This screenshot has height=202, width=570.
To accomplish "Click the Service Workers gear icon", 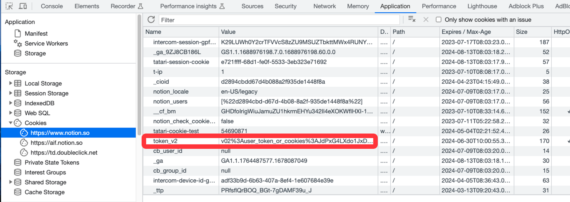I will (x=18, y=43).
